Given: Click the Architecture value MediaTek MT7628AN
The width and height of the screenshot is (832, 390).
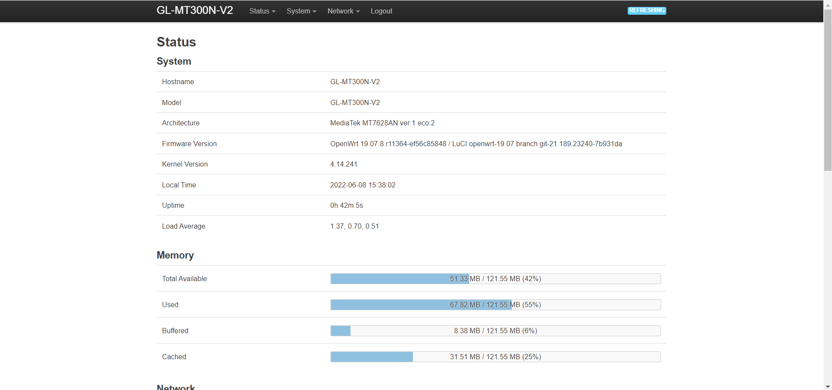Looking at the screenshot, I should coord(382,123).
